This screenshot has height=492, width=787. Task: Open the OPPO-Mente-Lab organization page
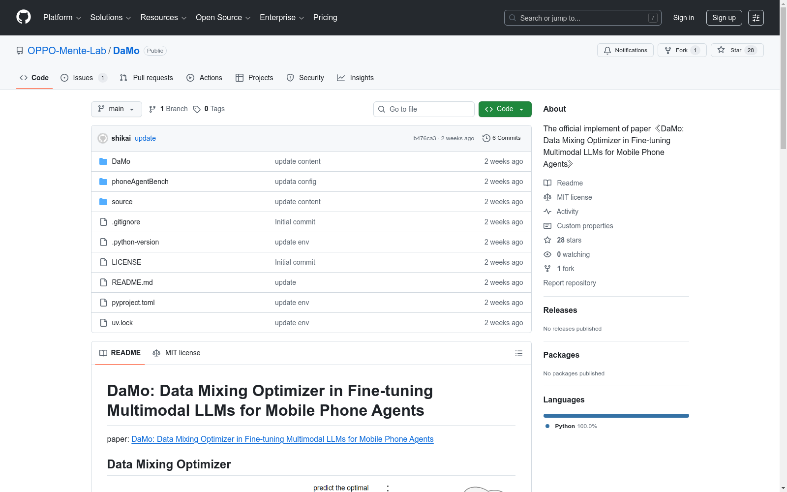[67, 51]
